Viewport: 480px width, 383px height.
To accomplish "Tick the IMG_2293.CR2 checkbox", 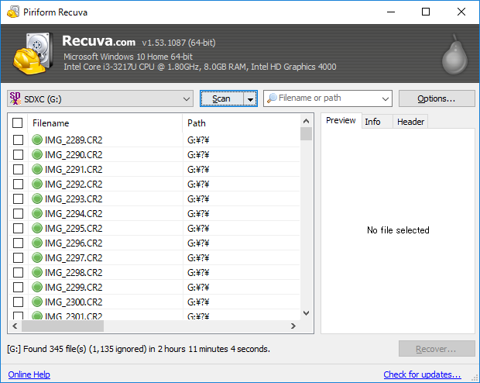I will 18,198.
